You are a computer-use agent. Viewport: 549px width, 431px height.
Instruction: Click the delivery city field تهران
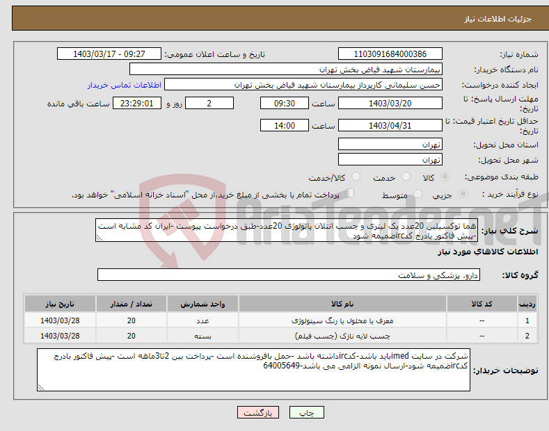pos(390,159)
